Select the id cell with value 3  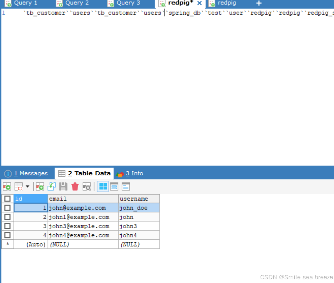(31, 226)
